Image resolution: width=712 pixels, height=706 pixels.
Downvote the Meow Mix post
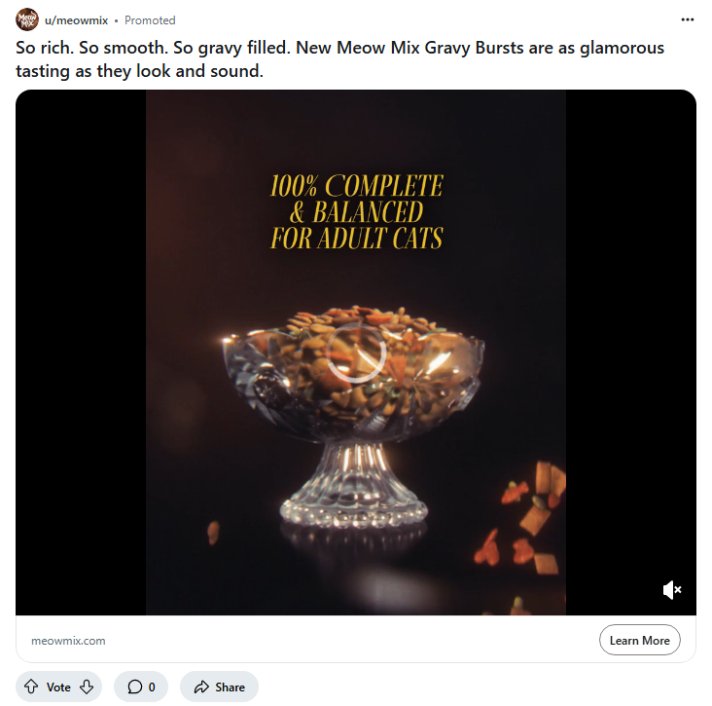click(87, 687)
